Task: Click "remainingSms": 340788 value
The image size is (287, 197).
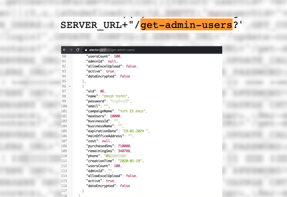Action: (x=124, y=151)
